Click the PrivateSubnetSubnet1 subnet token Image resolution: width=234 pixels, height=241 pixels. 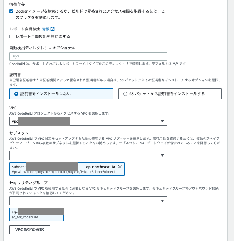tap(67, 169)
